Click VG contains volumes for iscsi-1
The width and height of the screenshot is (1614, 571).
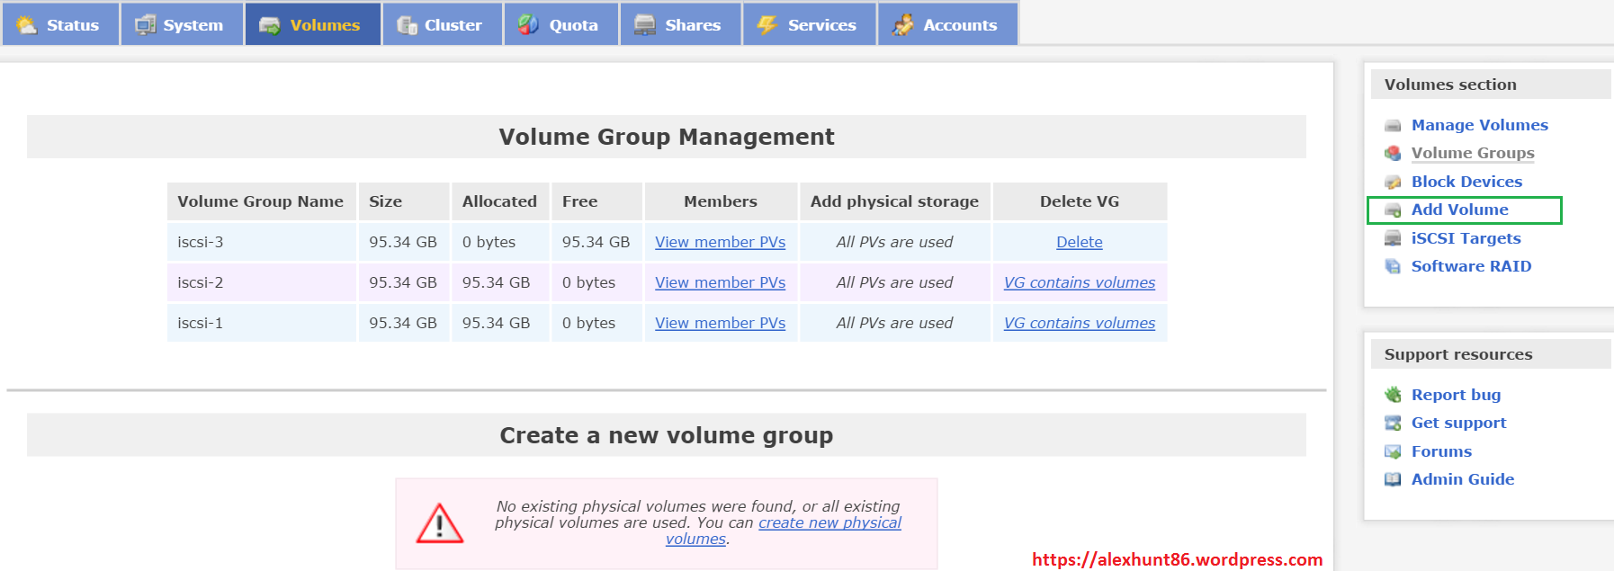(x=1079, y=323)
